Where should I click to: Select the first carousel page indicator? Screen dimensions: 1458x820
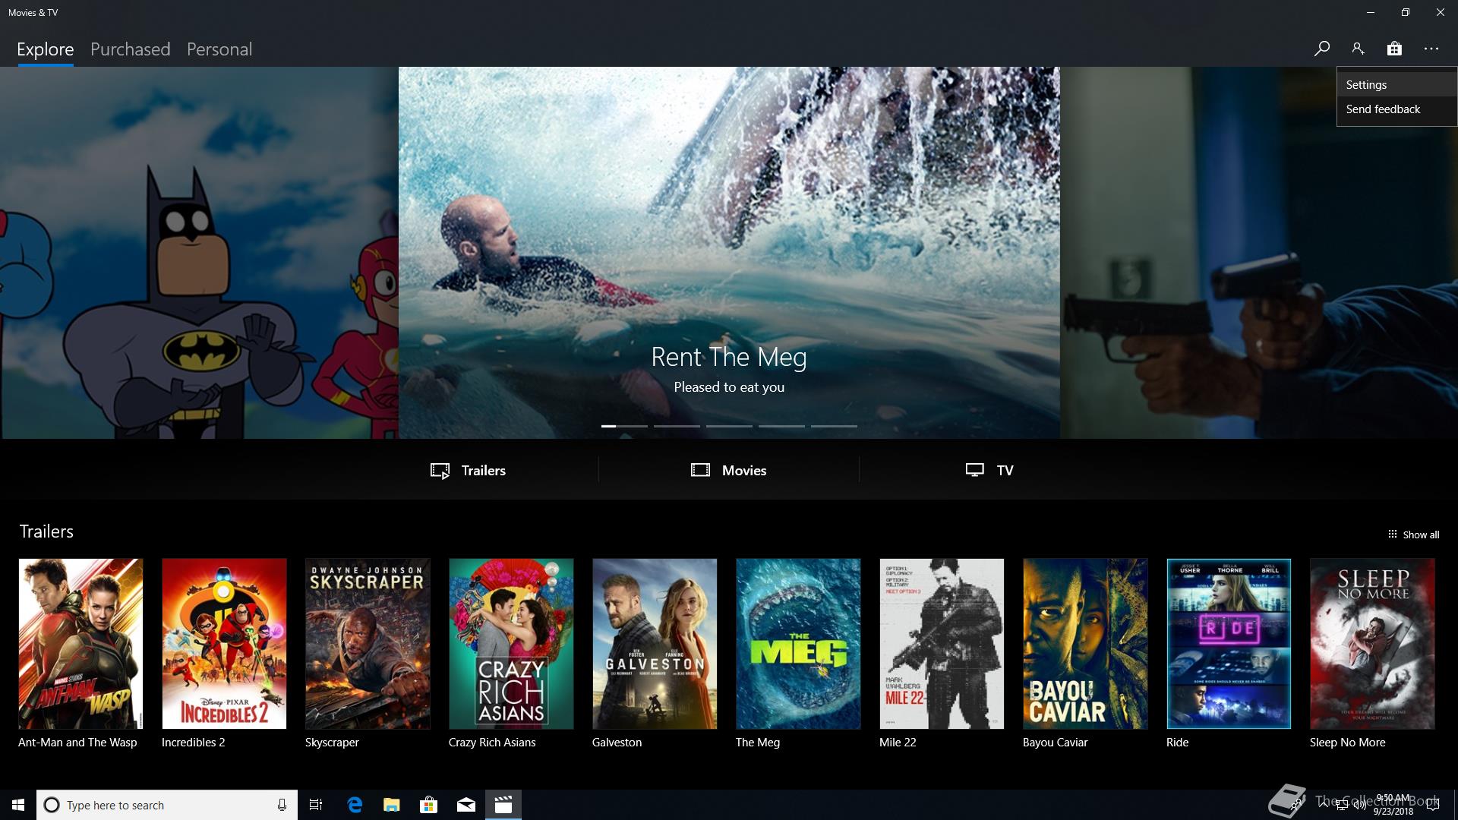(x=624, y=426)
